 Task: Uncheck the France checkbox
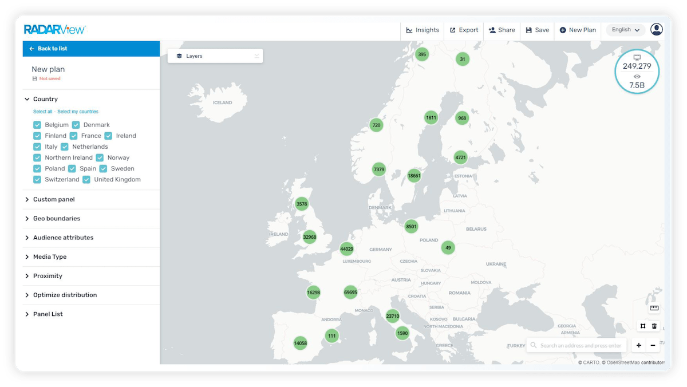(x=73, y=136)
